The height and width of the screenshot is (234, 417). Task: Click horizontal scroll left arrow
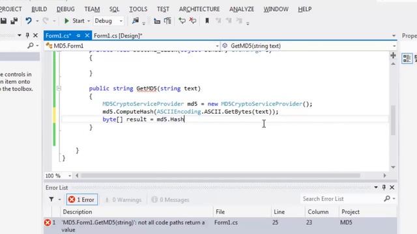coord(77,175)
